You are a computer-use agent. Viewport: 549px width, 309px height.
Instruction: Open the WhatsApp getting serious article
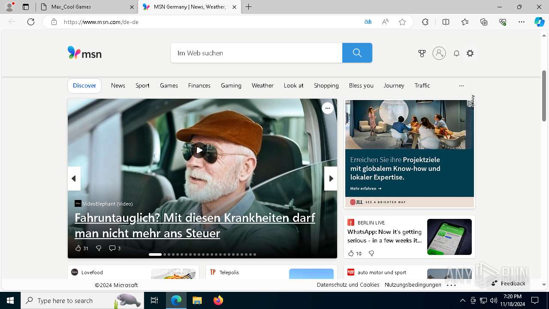pyautogui.click(x=385, y=236)
